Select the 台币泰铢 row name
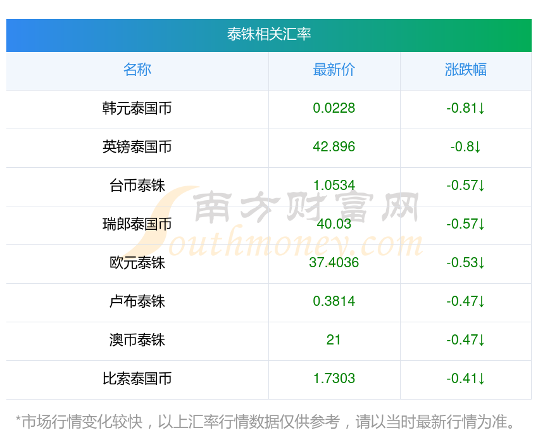 click(137, 186)
